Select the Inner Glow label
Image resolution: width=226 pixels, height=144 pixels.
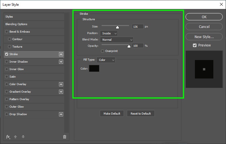point(17,69)
